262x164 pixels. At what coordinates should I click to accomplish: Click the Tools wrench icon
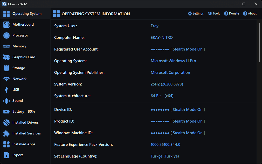[210, 13]
